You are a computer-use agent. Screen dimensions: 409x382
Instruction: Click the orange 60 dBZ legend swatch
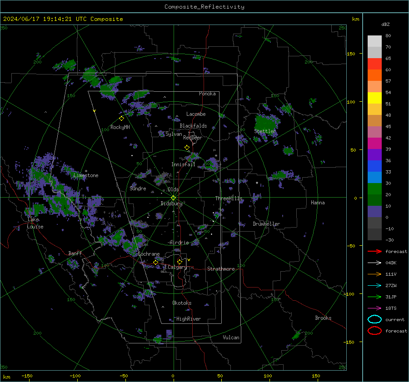coord(374,75)
